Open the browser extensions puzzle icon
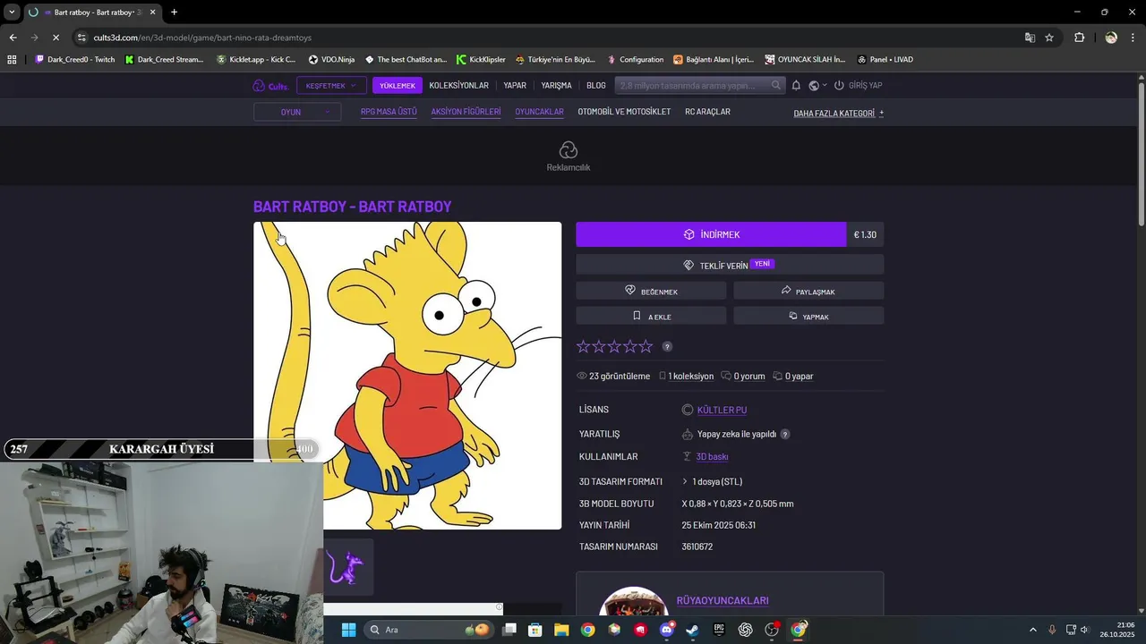This screenshot has width=1146, height=644. (1080, 38)
